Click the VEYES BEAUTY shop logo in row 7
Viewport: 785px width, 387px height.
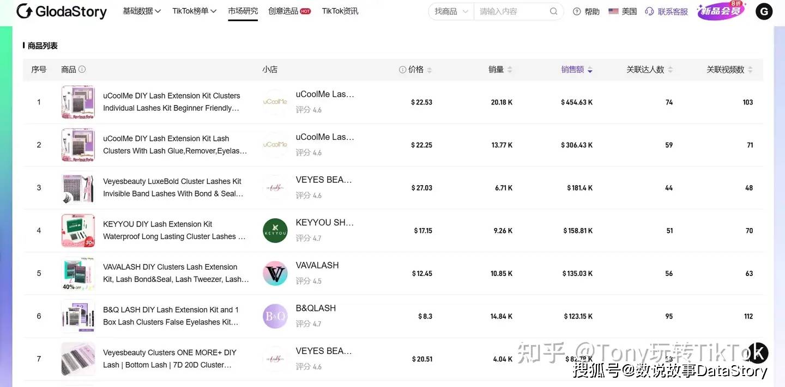click(x=275, y=359)
